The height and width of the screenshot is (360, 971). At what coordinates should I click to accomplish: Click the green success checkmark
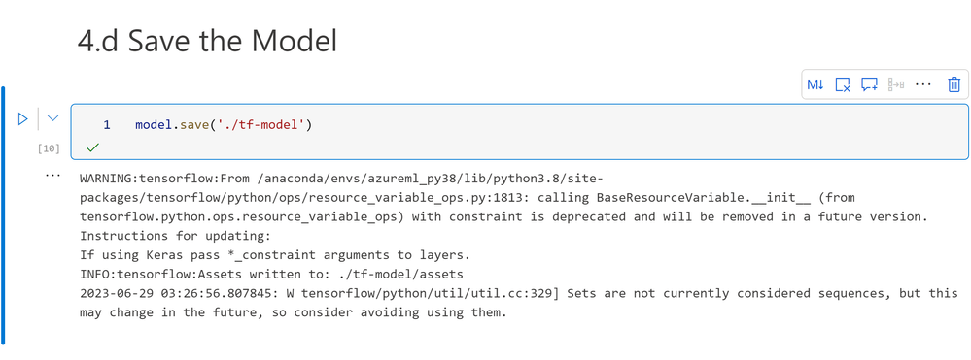click(x=93, y=147)
